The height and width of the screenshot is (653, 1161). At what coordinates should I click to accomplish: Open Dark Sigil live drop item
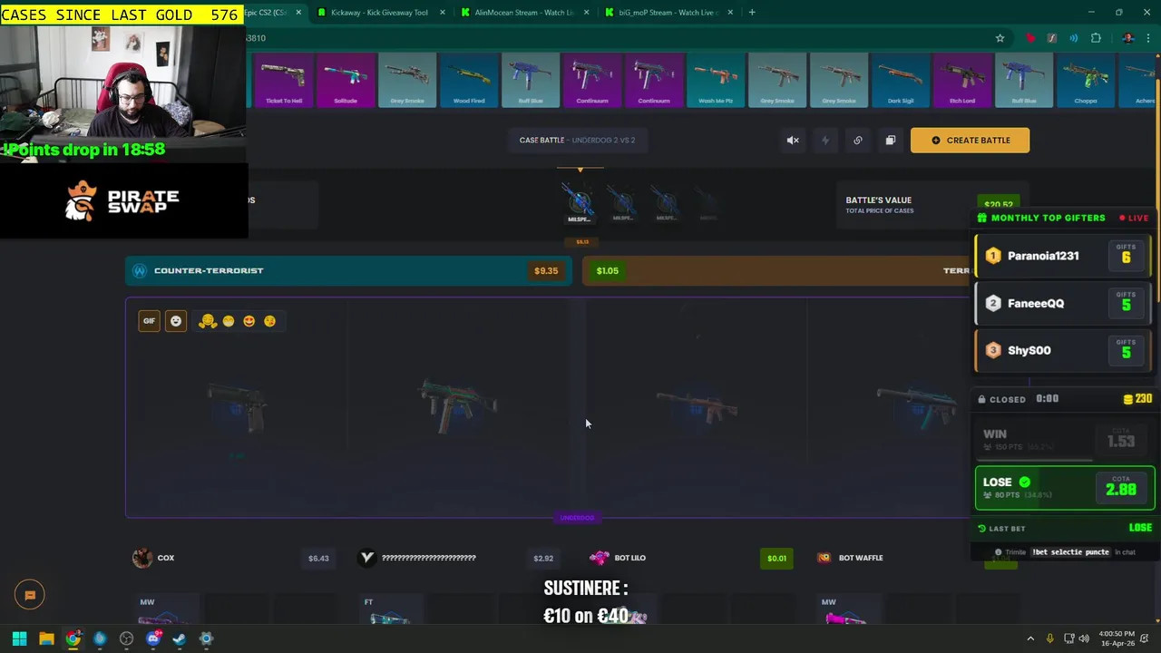(901, 80)
